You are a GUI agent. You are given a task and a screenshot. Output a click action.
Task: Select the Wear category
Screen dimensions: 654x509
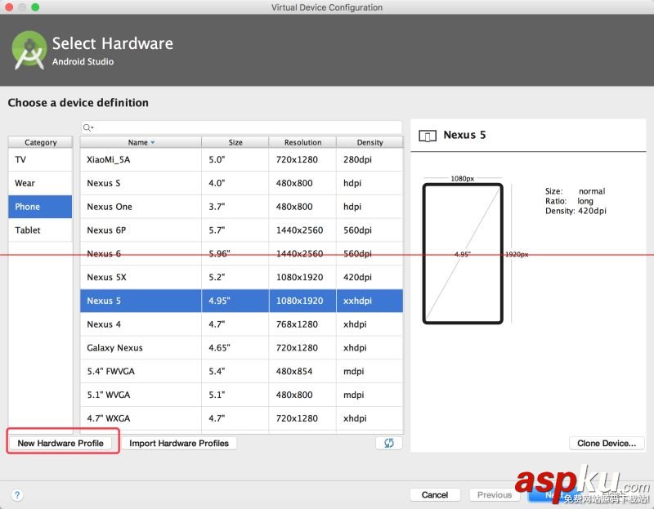click(40, 183)
